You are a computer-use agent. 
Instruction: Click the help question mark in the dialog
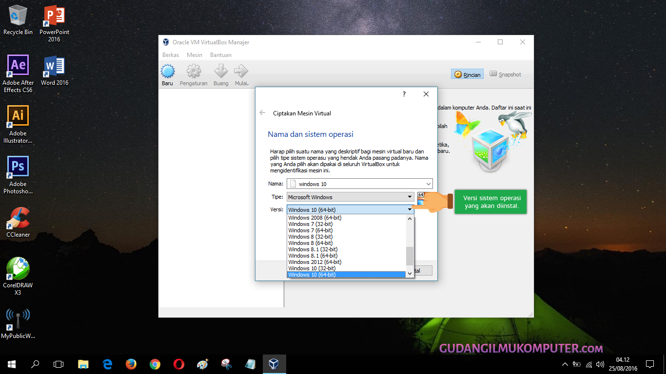tap(404, 94)
